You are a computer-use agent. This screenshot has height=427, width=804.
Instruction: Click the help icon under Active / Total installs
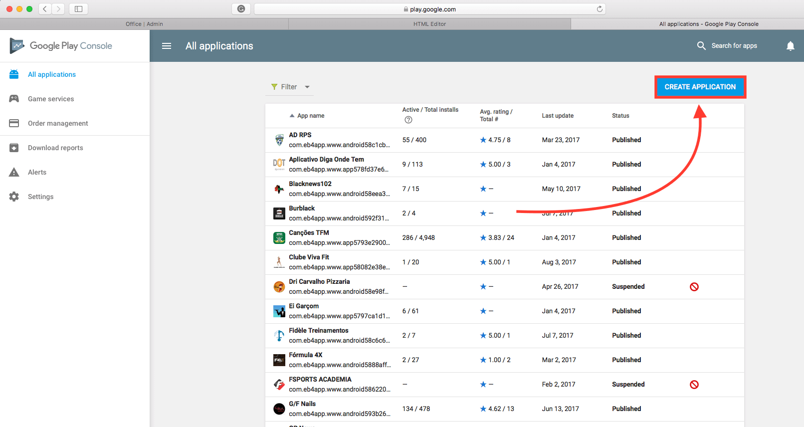[x=408, y=120]
